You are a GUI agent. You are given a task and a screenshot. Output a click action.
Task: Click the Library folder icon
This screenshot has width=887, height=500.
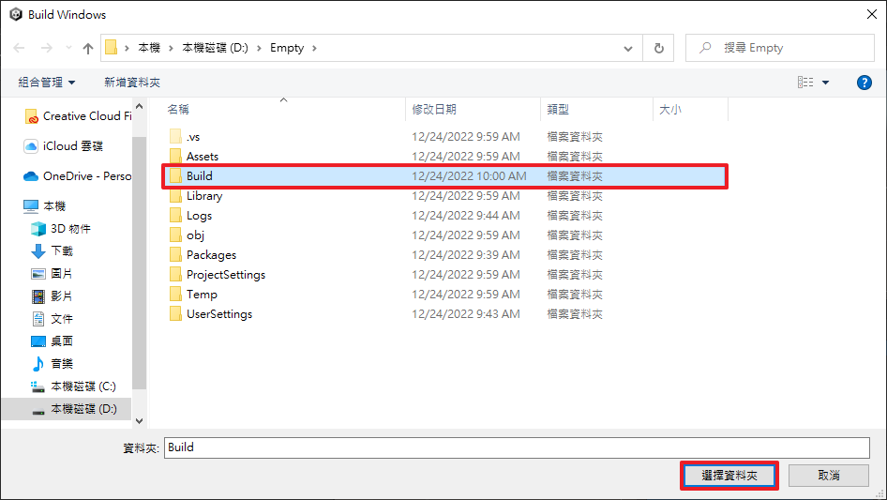pos(175,195)
